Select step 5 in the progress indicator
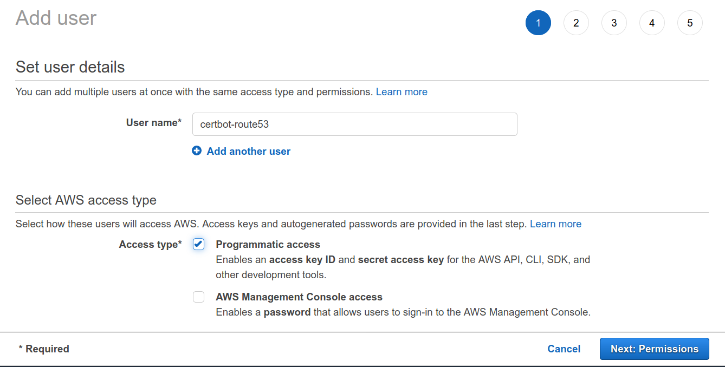725x367 pixels. pos(690,23)
